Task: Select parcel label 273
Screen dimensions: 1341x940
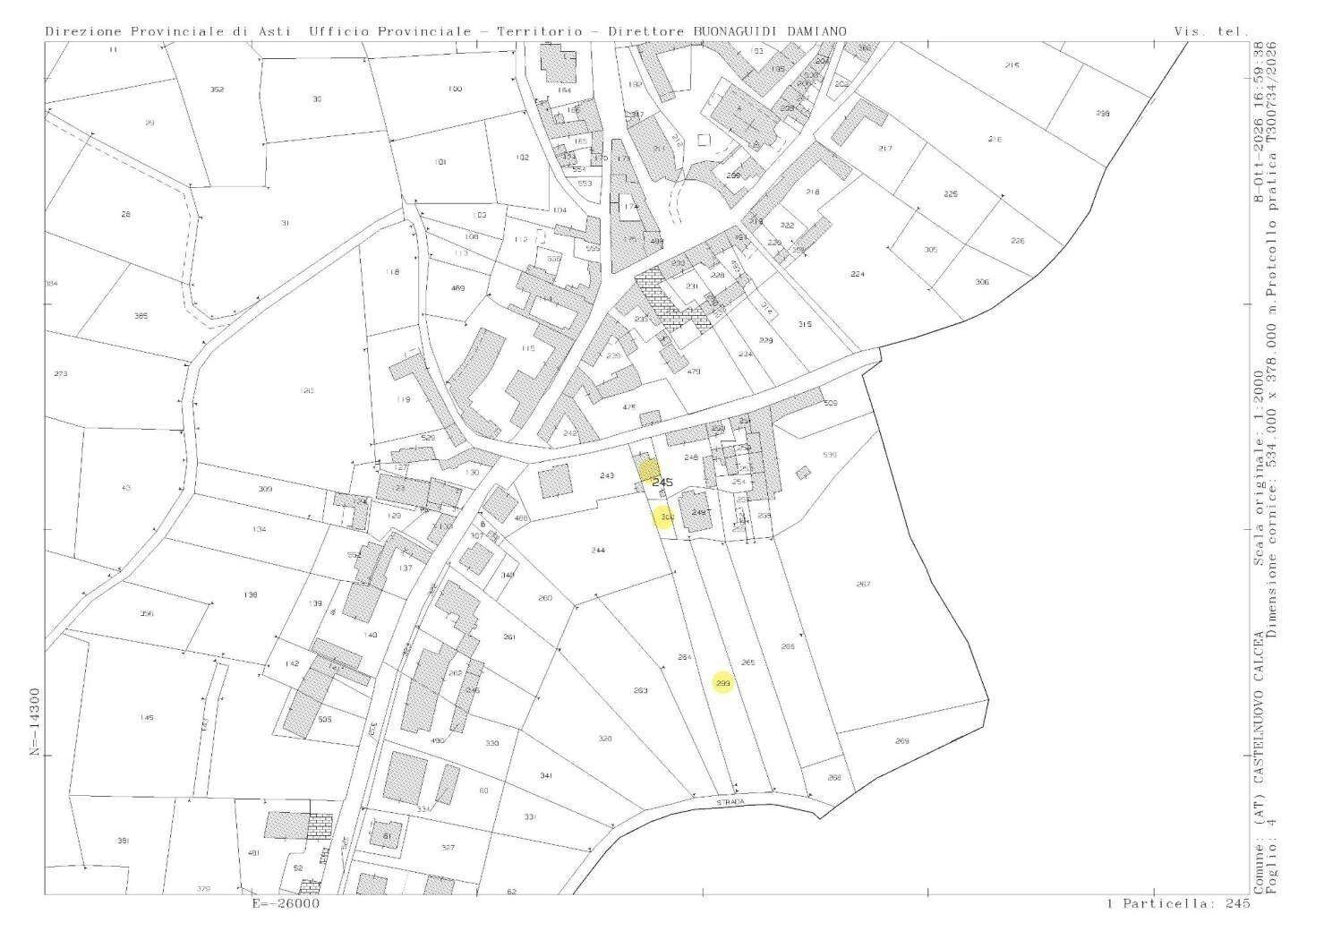Action: (x=61, y=373)
